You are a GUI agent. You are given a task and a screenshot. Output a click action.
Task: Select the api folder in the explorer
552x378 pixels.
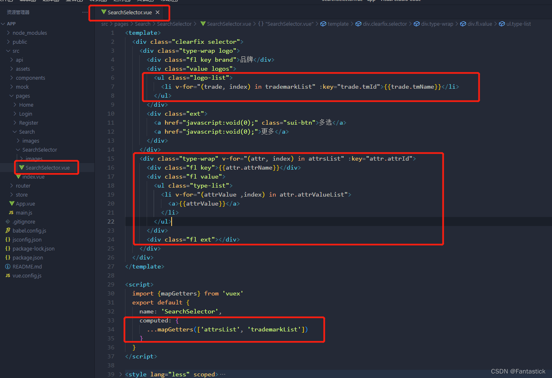(19, 60)
